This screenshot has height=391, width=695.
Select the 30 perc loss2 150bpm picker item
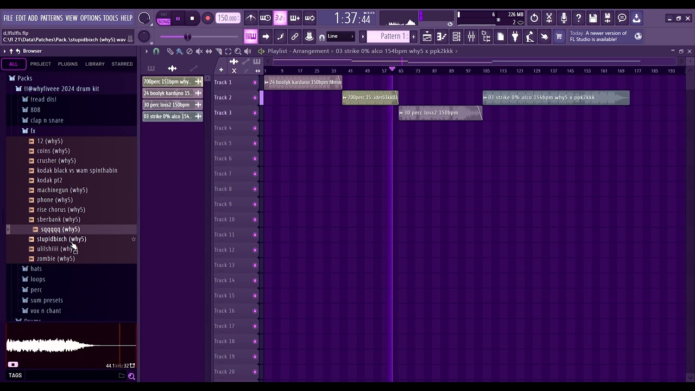(173, 105)
